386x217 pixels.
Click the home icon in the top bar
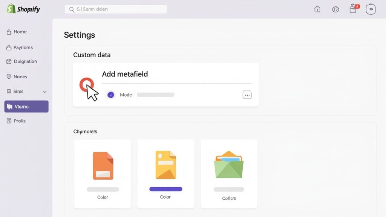tap(317, 9)
